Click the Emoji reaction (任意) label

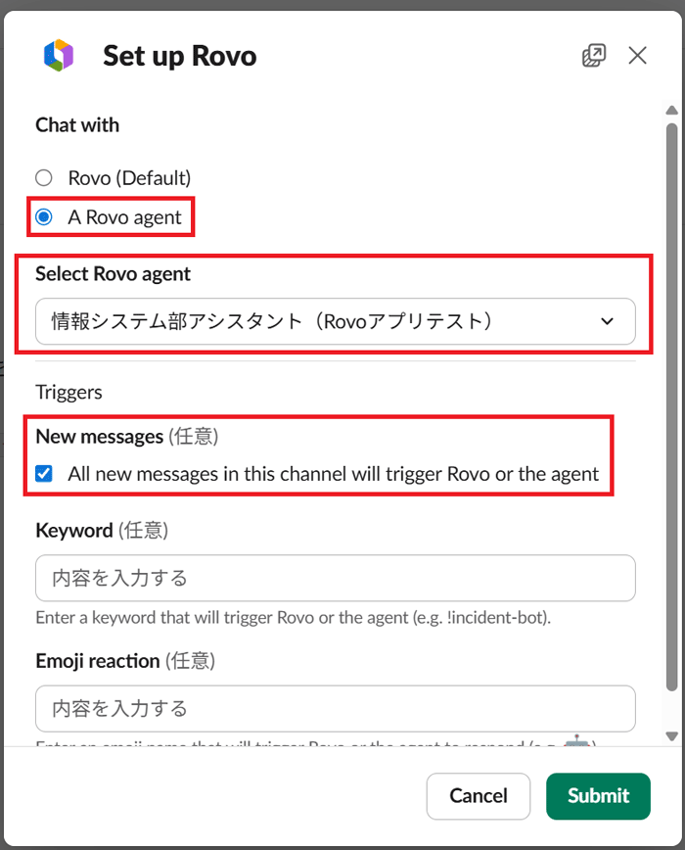coord(125,661)
